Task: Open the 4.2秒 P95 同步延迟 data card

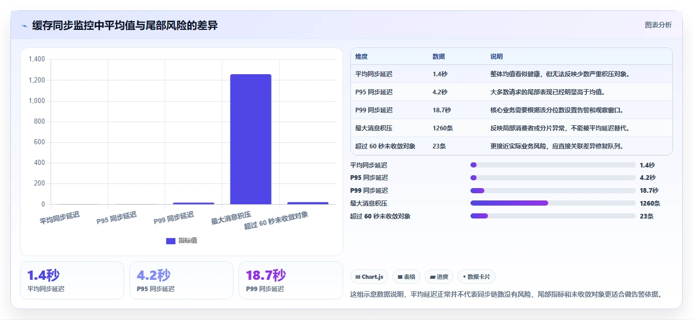Action: (181, 280)
